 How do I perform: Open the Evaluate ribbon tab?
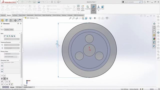point(70,15)
